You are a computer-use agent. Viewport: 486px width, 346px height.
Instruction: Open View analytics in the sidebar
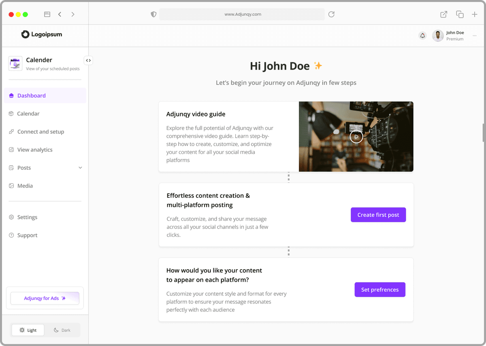click(35, 150)
